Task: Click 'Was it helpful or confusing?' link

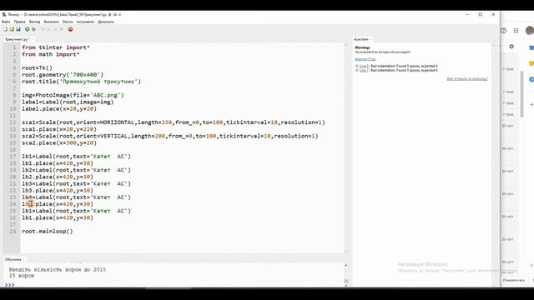Action: coord(467,79)
